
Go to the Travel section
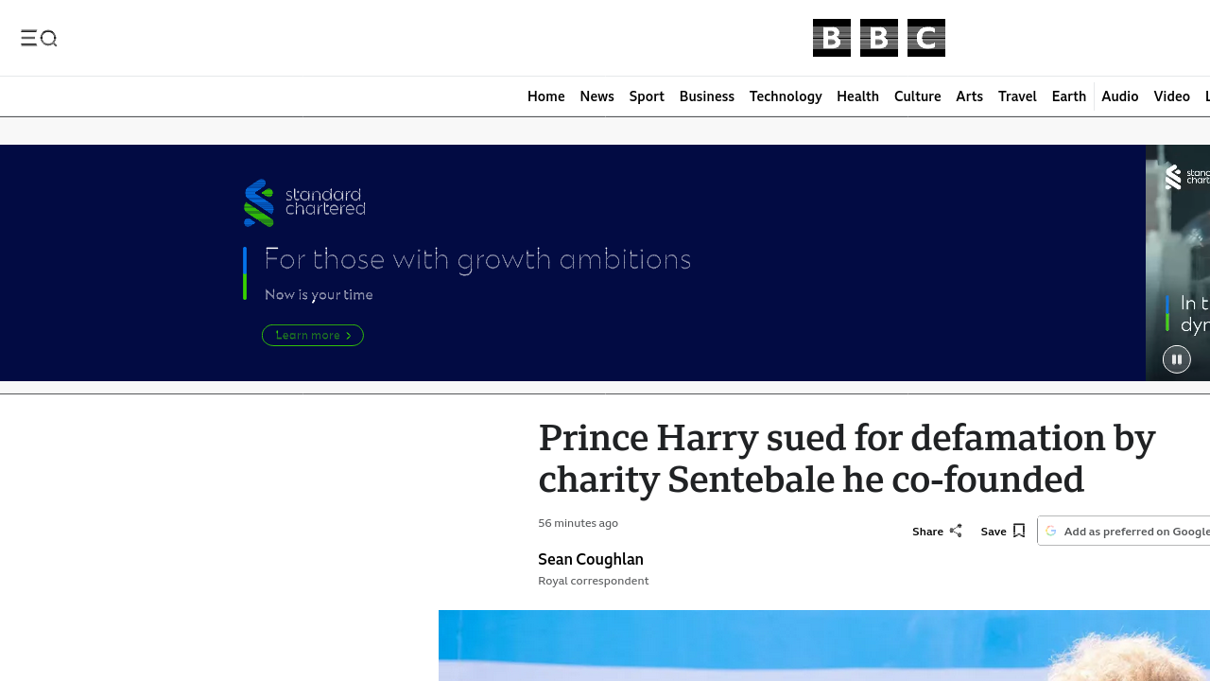coord(1017,96)
